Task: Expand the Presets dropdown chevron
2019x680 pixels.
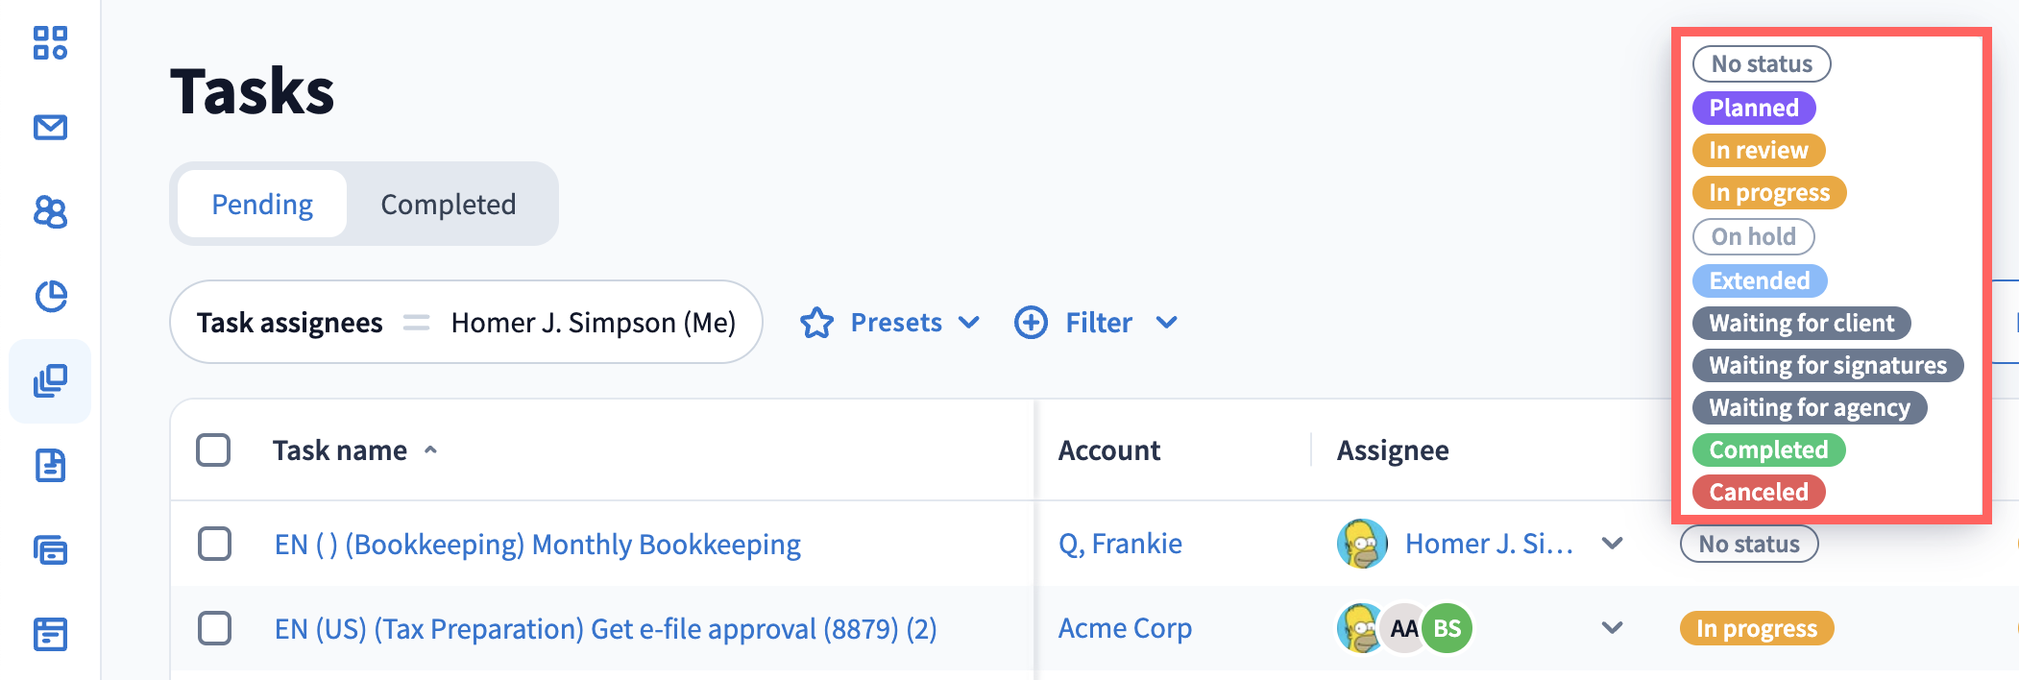Action: (x=970, y=323)
